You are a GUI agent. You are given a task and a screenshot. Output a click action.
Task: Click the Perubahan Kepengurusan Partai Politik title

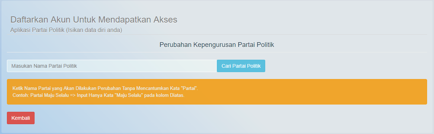click(217, 44)
